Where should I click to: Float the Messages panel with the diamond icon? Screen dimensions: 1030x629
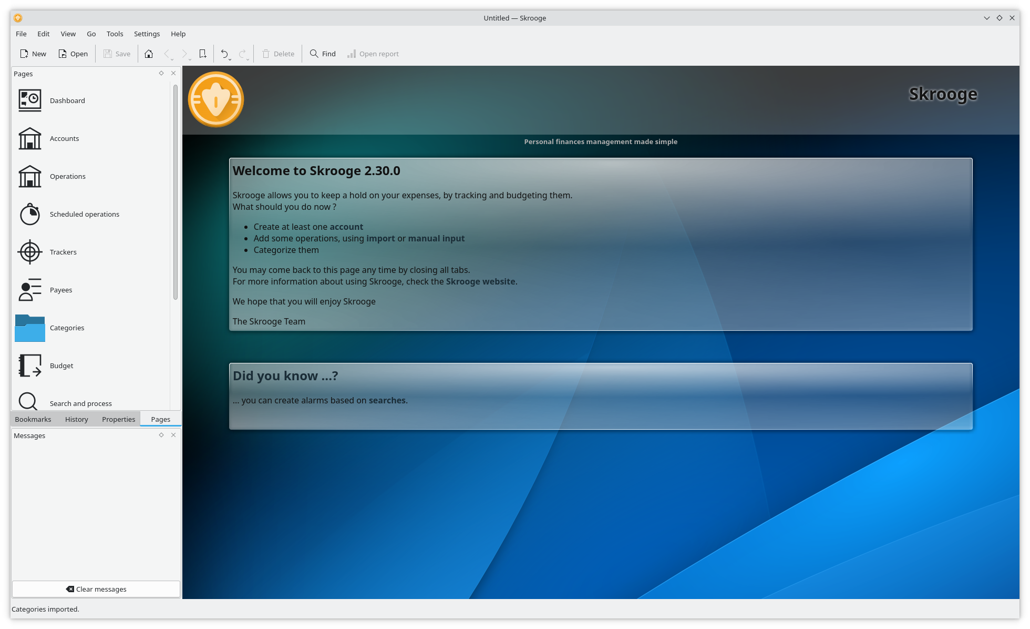pos(161,435)
